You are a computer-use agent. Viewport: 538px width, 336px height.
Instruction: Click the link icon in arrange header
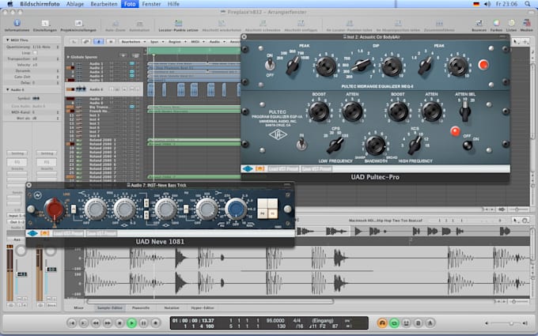pyautogui.click(x=85, y=41)
